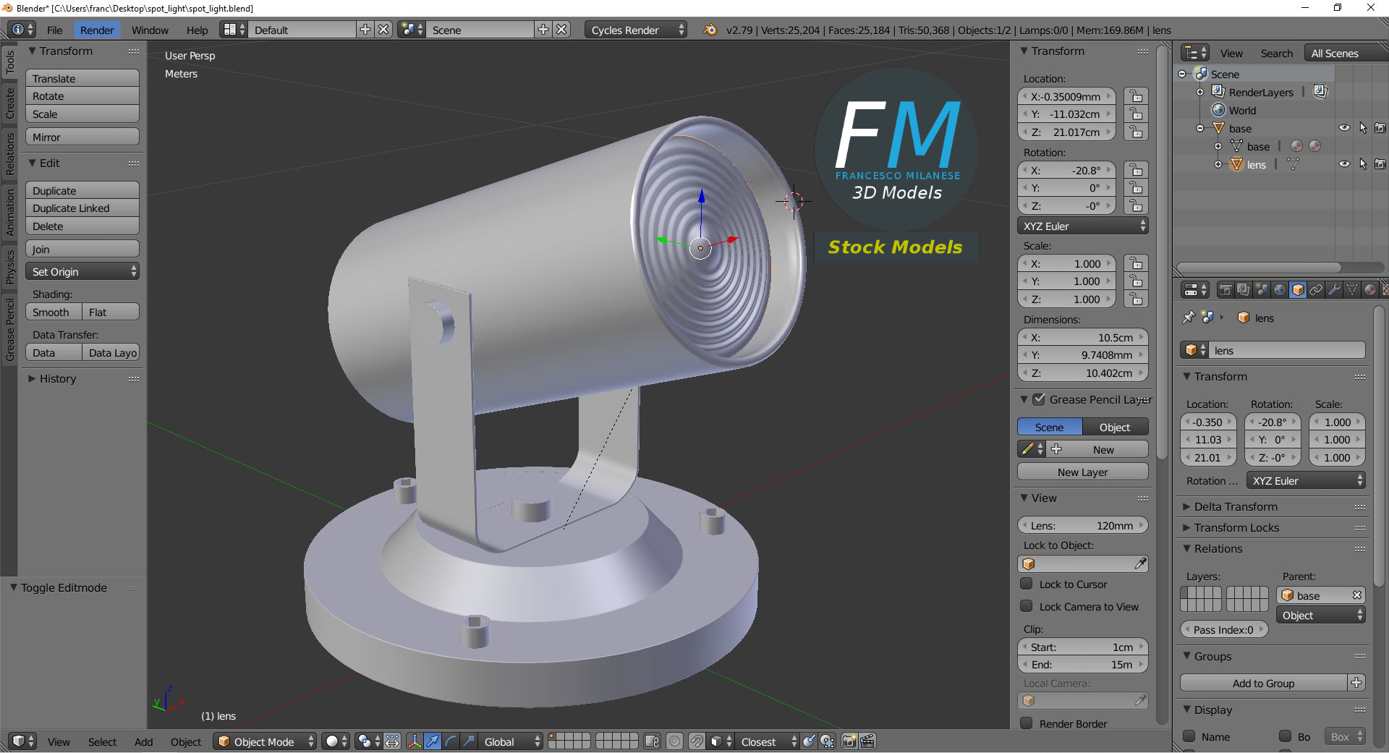This screenshot has height=753, width=1389.
Task: Click restrict-render camera for base in outliner
Action: pos(1380,128)
